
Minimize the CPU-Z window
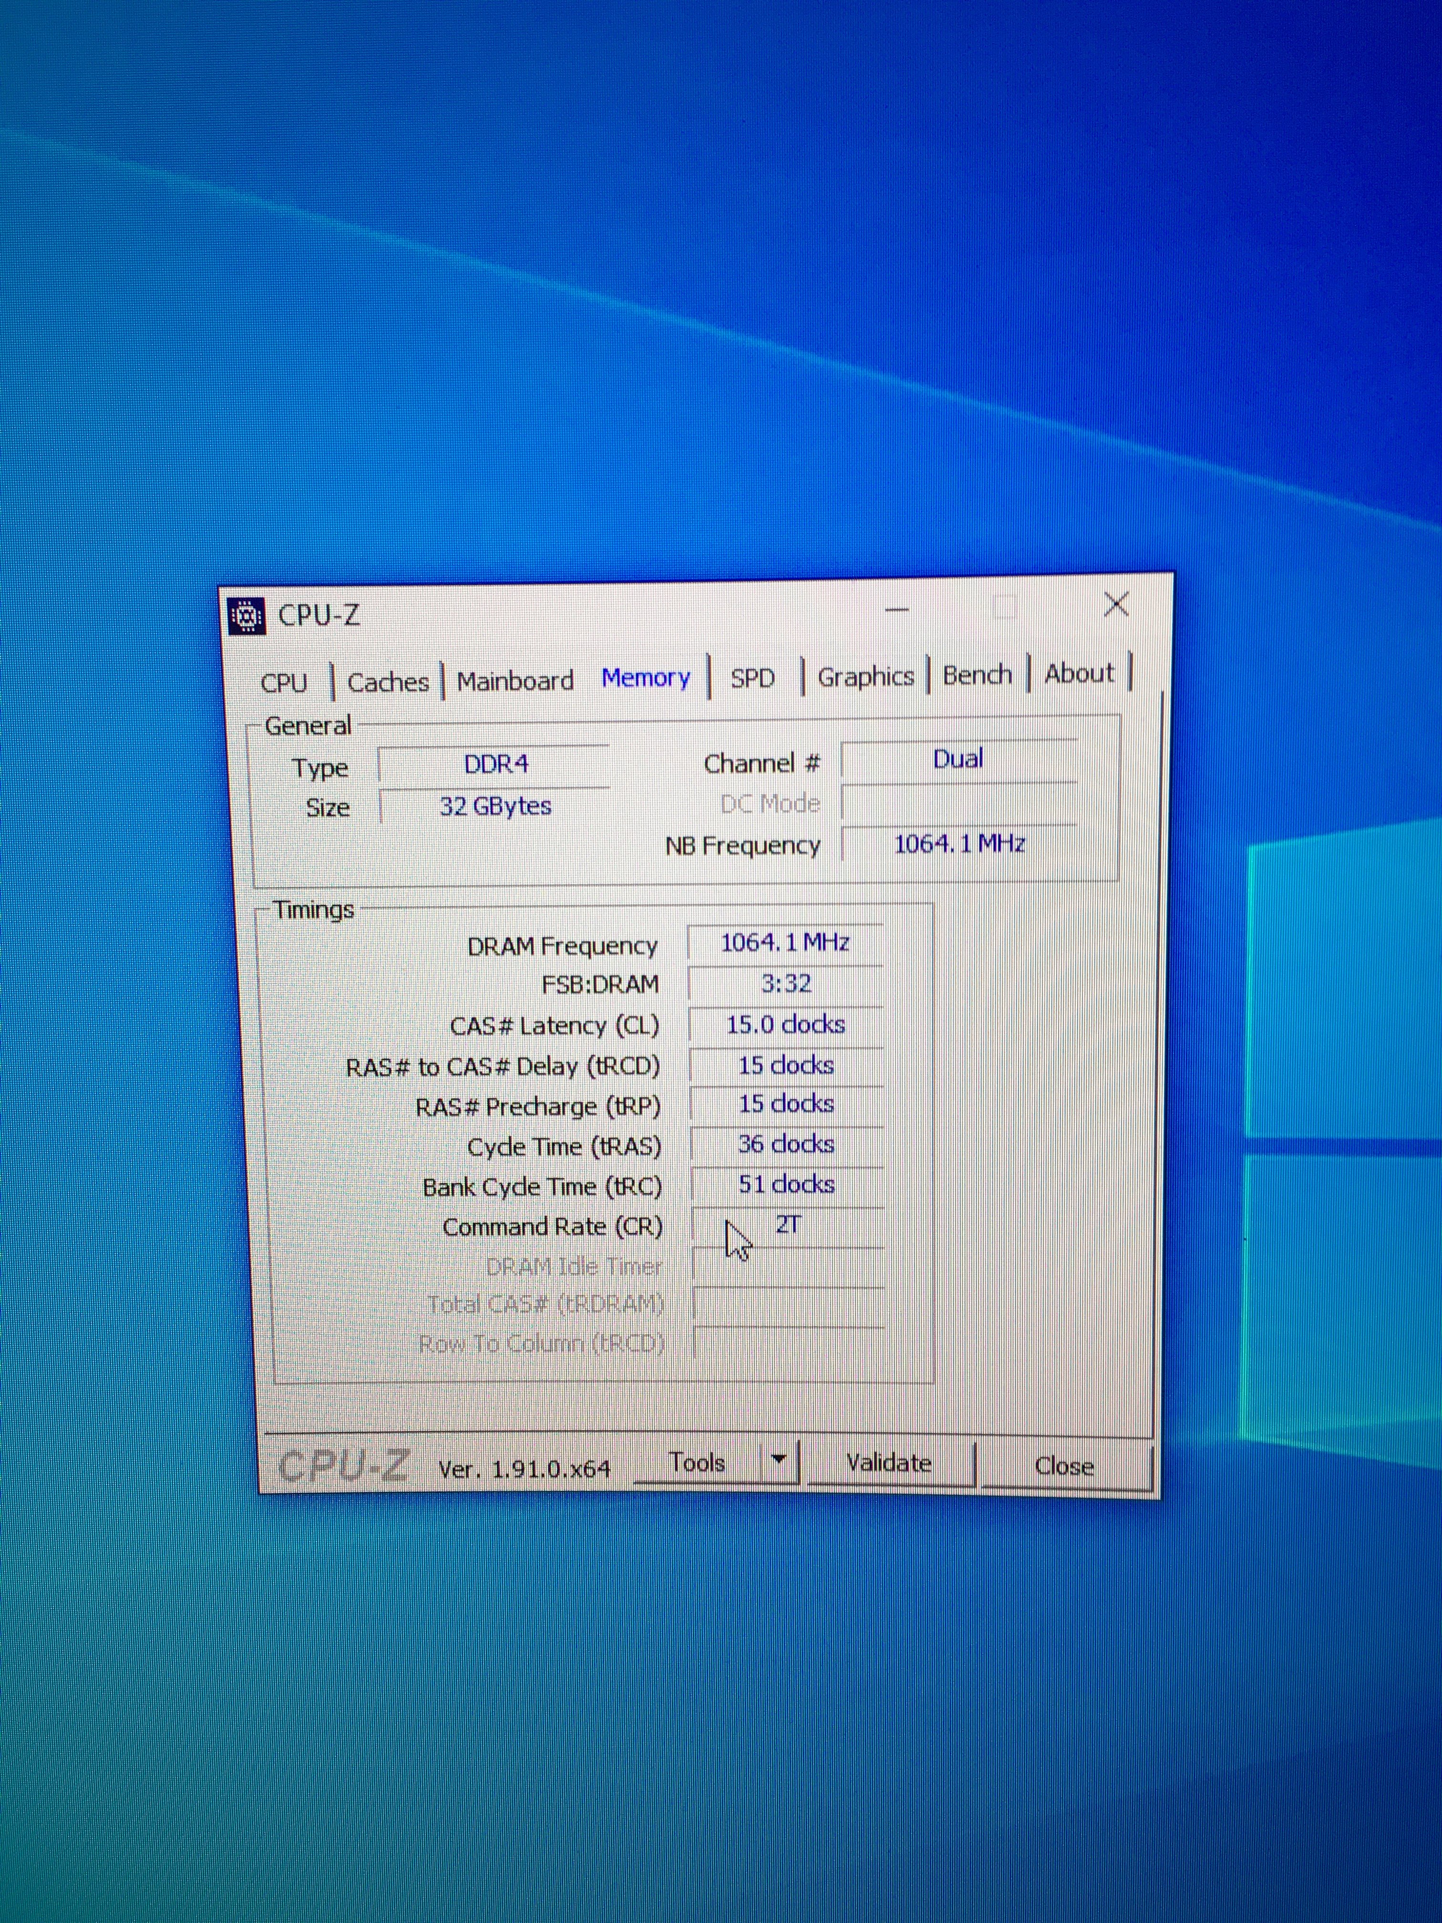(896, 610)
